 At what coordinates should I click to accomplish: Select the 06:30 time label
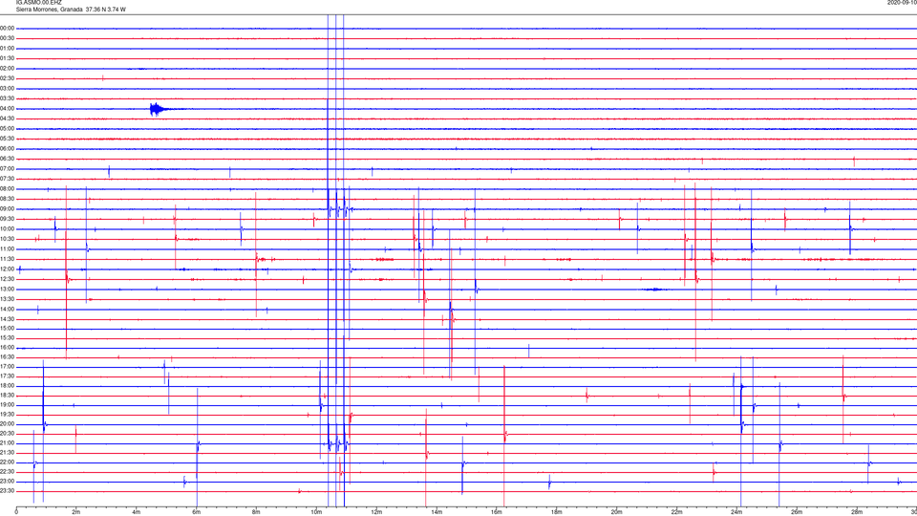[8, 159]
